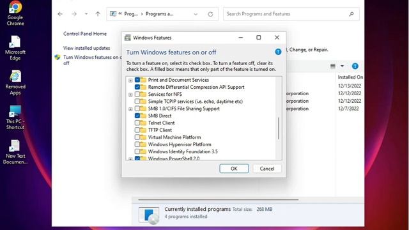The height and width of the screenshot is (230, 409).
Task: Select Windows Identity Foundation 3.5 label
Action: pos(183,151)
